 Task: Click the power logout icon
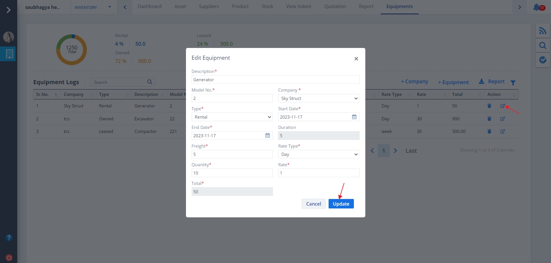pos(9,258)
